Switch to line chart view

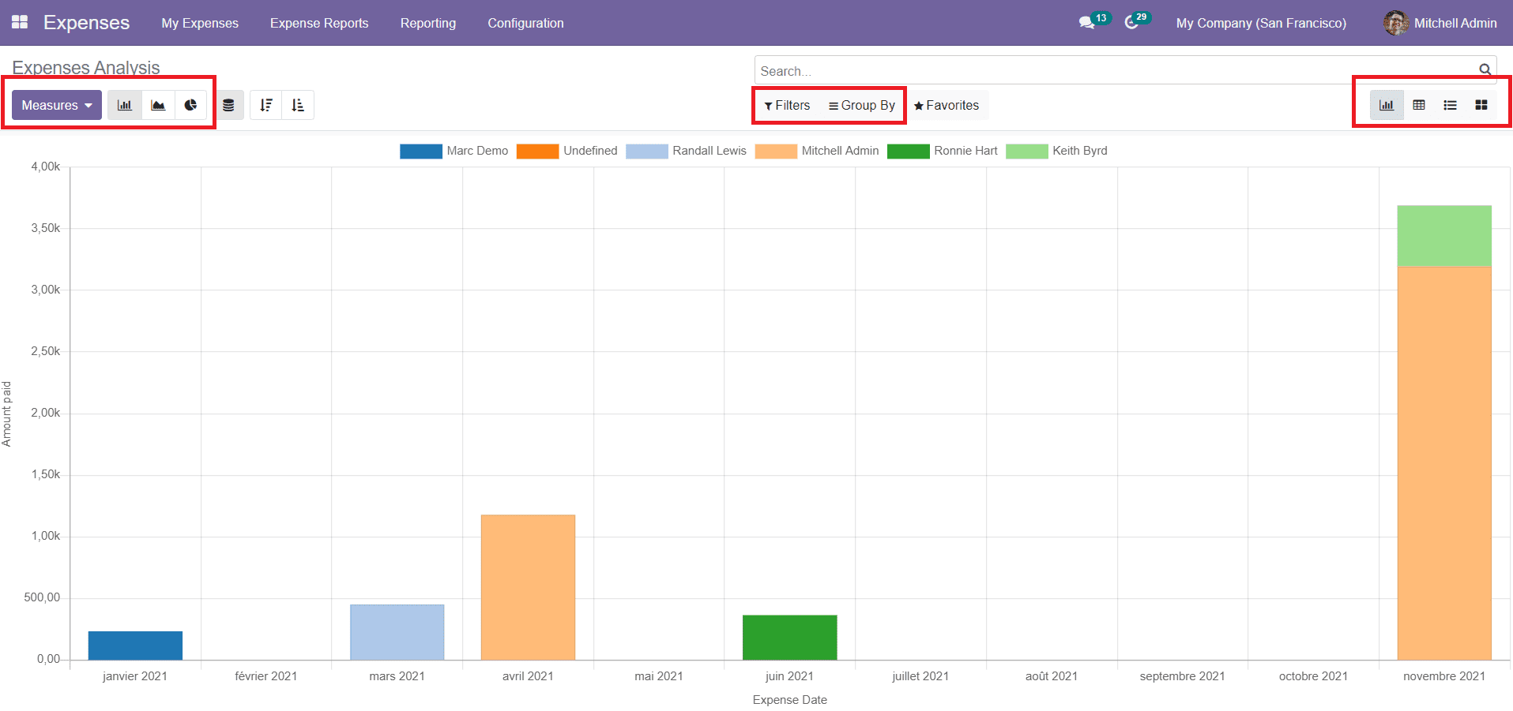click(x=158, y=104)
